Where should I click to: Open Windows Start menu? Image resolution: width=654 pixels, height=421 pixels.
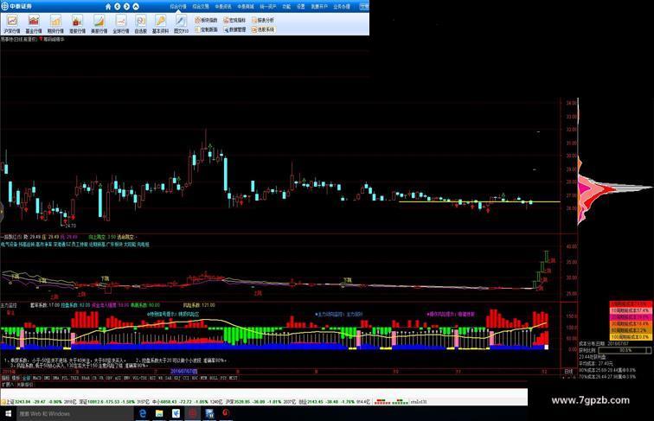[8, 413]
